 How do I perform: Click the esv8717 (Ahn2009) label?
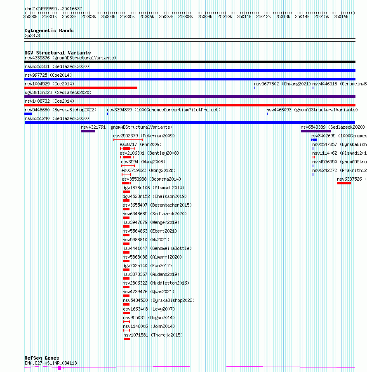coord(141,144)
